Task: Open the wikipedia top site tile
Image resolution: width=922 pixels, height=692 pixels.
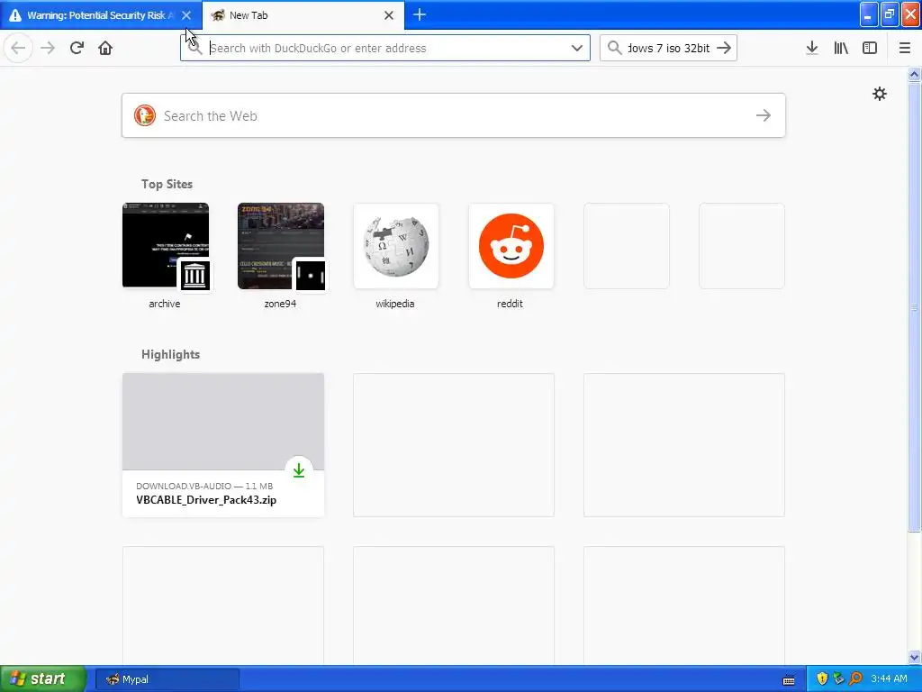Action: [396, 246]
